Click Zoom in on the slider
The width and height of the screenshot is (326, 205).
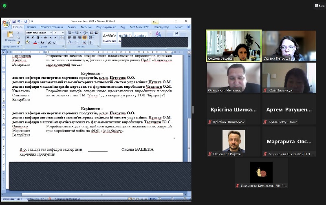(x=185, y=199)
